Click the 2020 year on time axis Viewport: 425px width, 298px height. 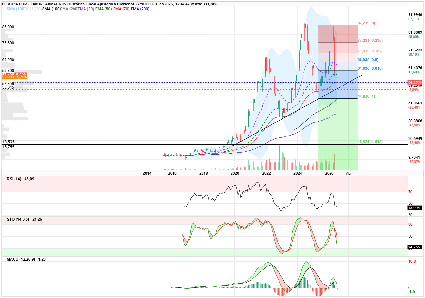pos(235,173)
